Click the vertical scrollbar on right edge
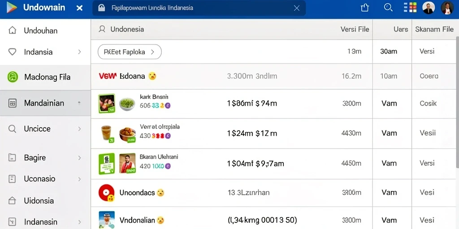The width and height of the screenshot is (459, 229). point(457,102)
